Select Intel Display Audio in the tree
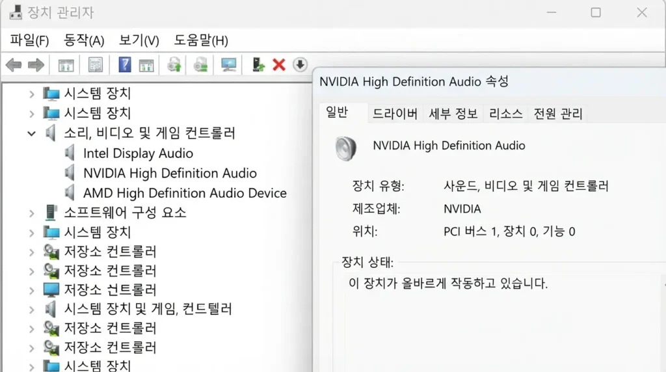Viewport: 666px width, 372px height. coord(138,153)
